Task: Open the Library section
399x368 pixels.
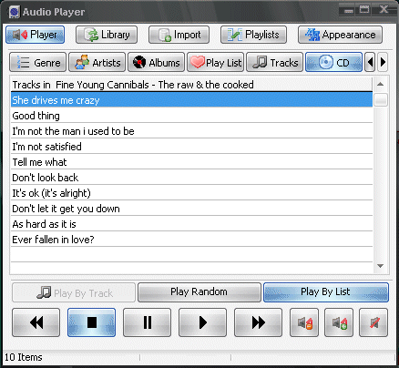Action: 107,35
